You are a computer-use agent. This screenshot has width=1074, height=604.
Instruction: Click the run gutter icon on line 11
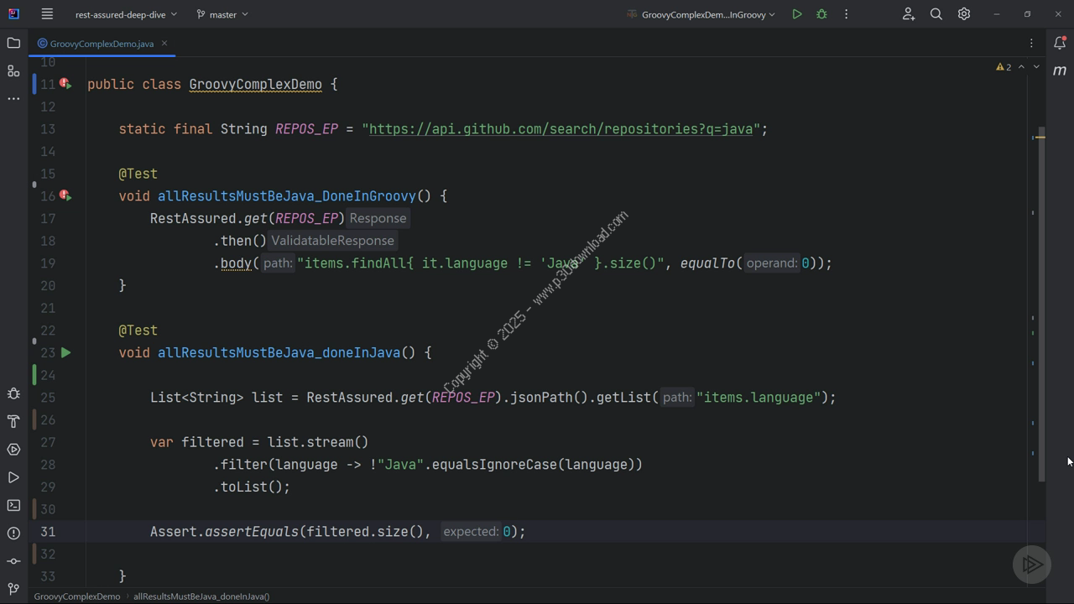click(x=65, y=84)
